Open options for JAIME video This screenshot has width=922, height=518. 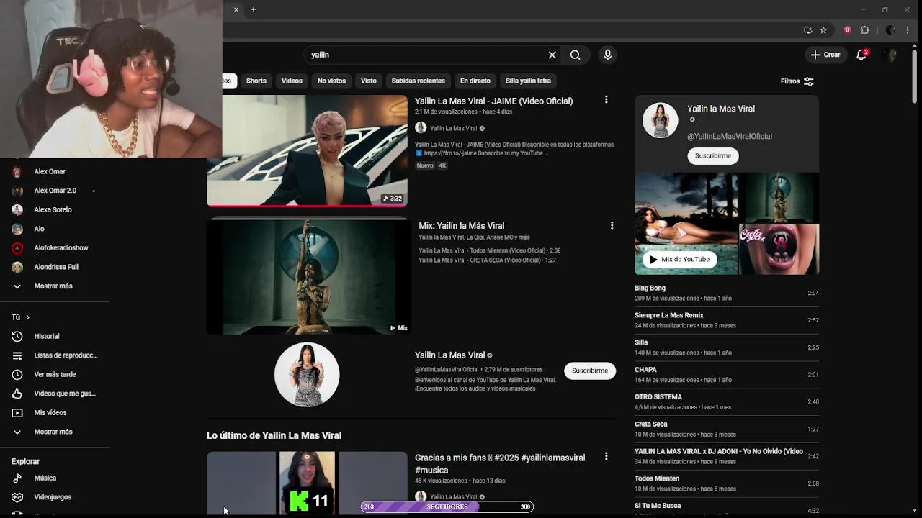pos(606,100)
